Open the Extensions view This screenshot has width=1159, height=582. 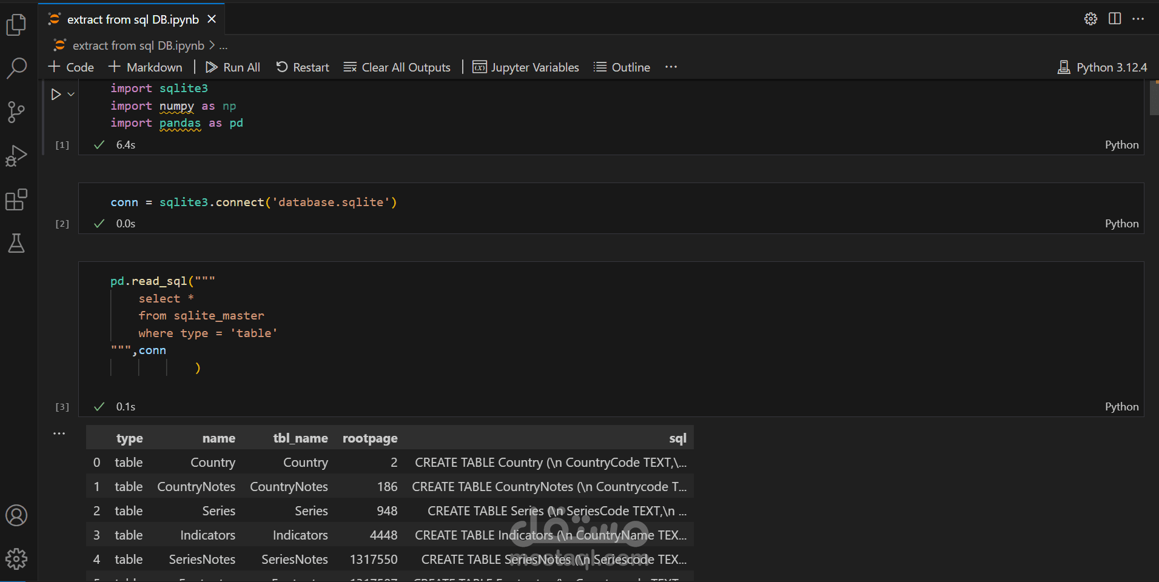16,199
